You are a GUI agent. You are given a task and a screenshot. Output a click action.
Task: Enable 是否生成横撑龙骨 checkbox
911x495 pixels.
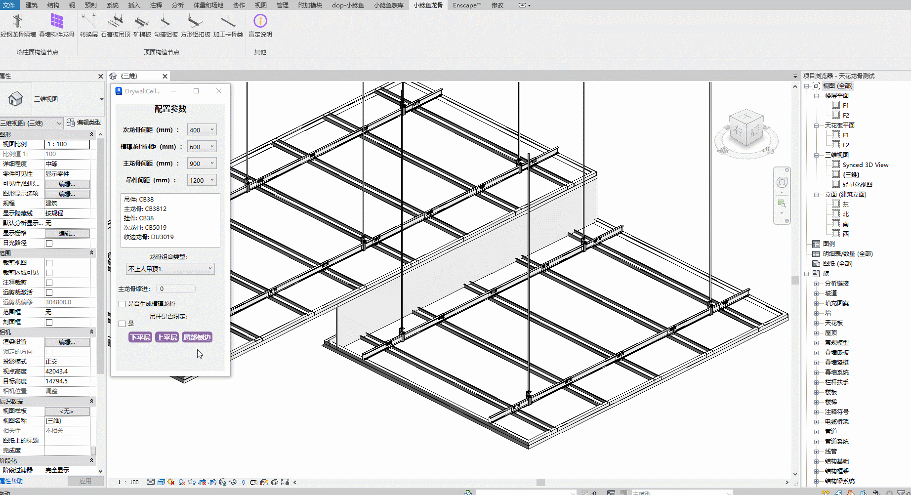122,304
